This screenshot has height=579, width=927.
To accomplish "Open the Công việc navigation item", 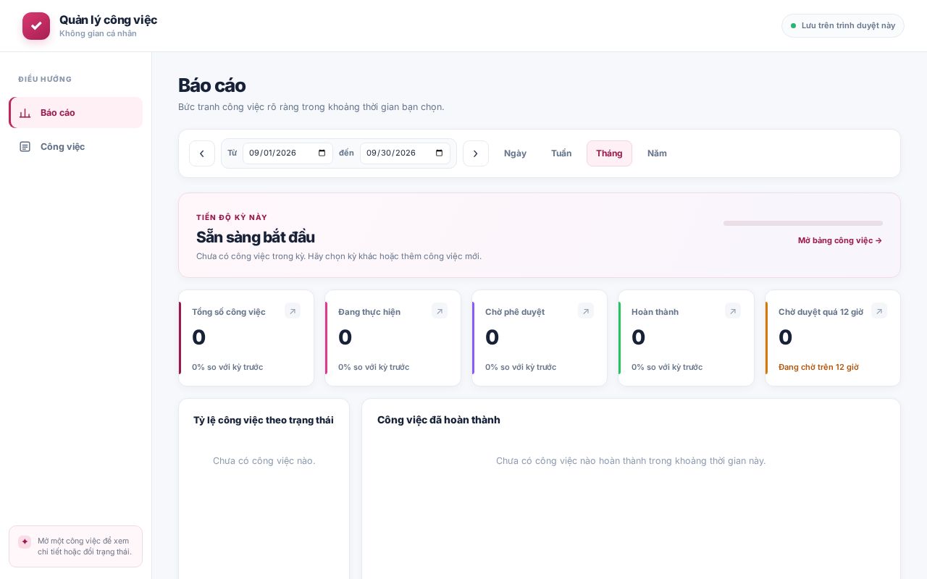I will (75, 147).
